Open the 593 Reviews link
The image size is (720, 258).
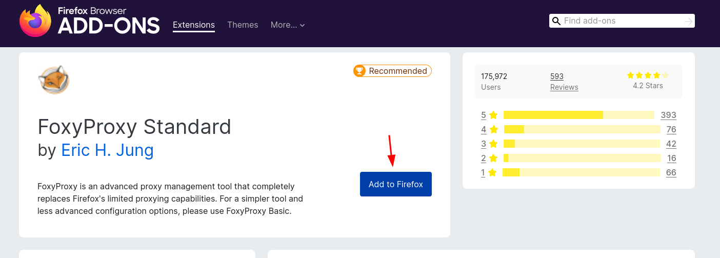click(564, 82)
